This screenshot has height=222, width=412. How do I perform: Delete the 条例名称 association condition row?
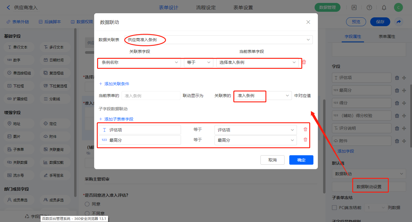click(304, 62)
